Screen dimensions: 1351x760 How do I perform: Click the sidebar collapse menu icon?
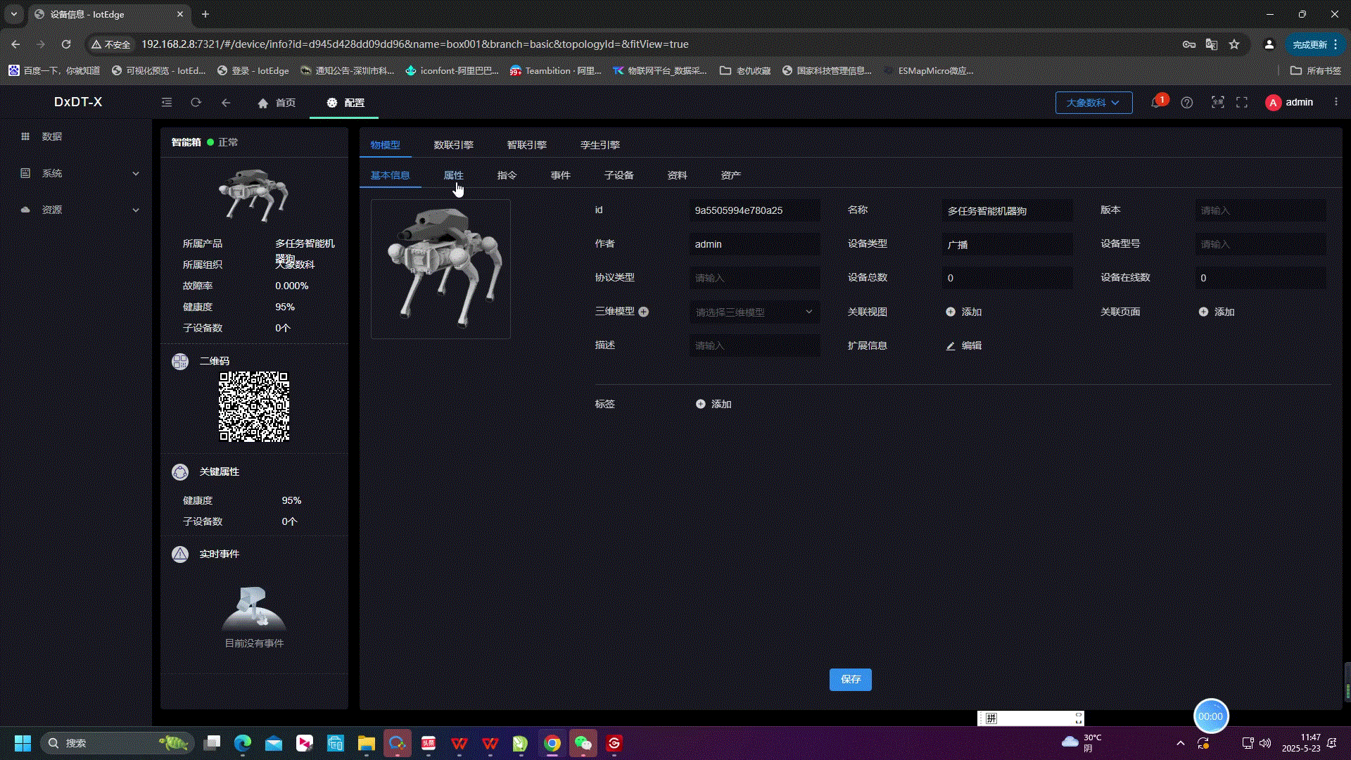pos(167,103)
